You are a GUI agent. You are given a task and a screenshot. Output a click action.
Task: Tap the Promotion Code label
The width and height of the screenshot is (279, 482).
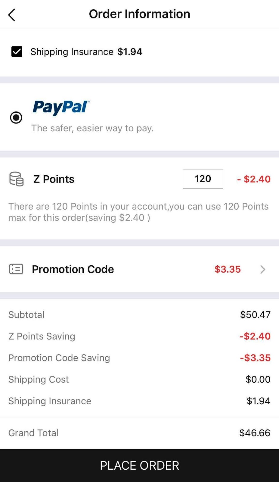73,269
